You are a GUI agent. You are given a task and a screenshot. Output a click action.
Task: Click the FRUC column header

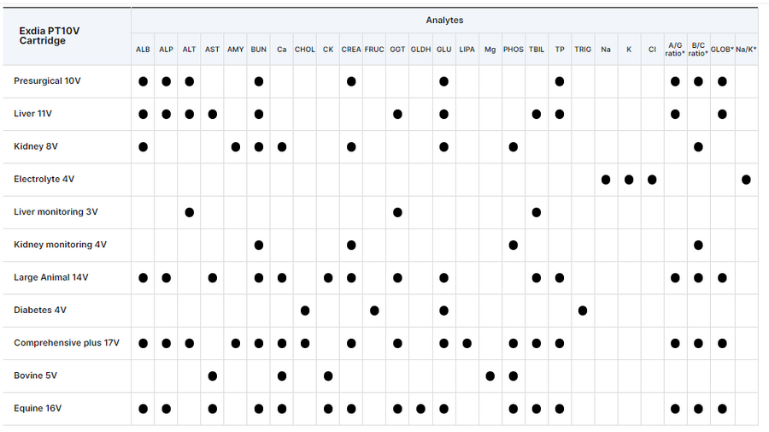tap(374, 50)
